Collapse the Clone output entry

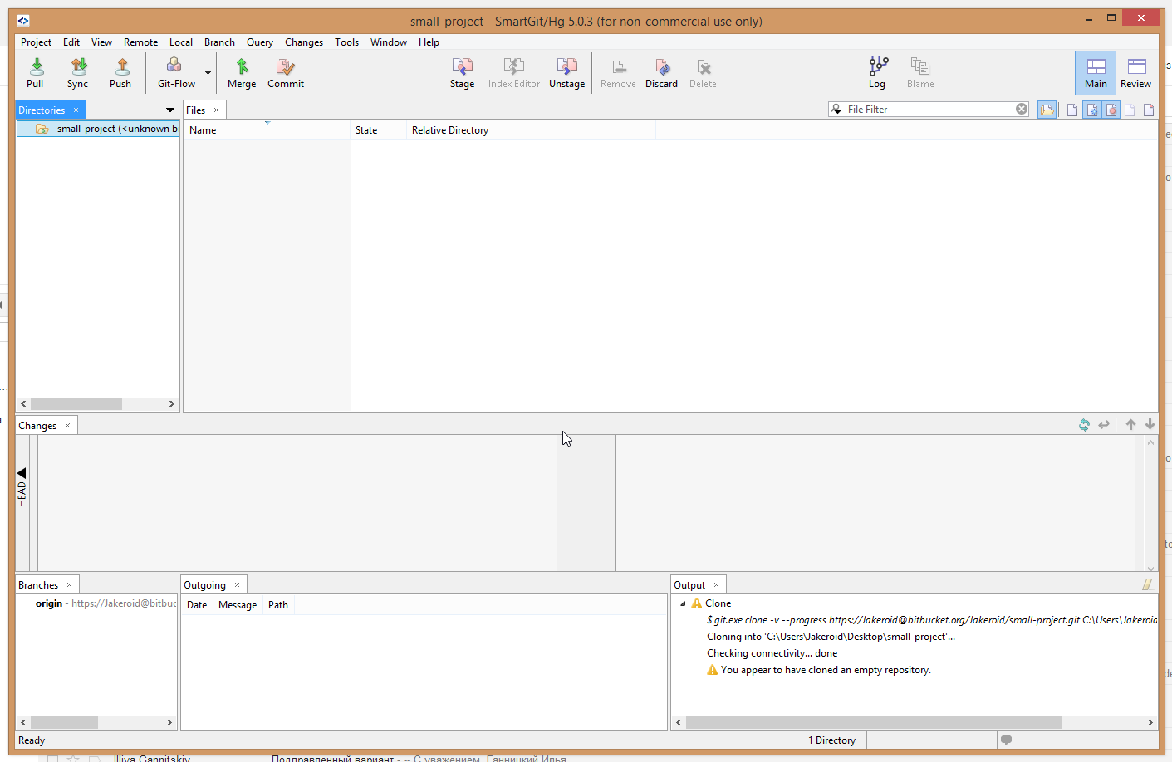click(683, 603)
